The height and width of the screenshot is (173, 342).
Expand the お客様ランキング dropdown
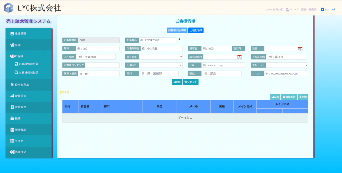(x=102, y=65)
